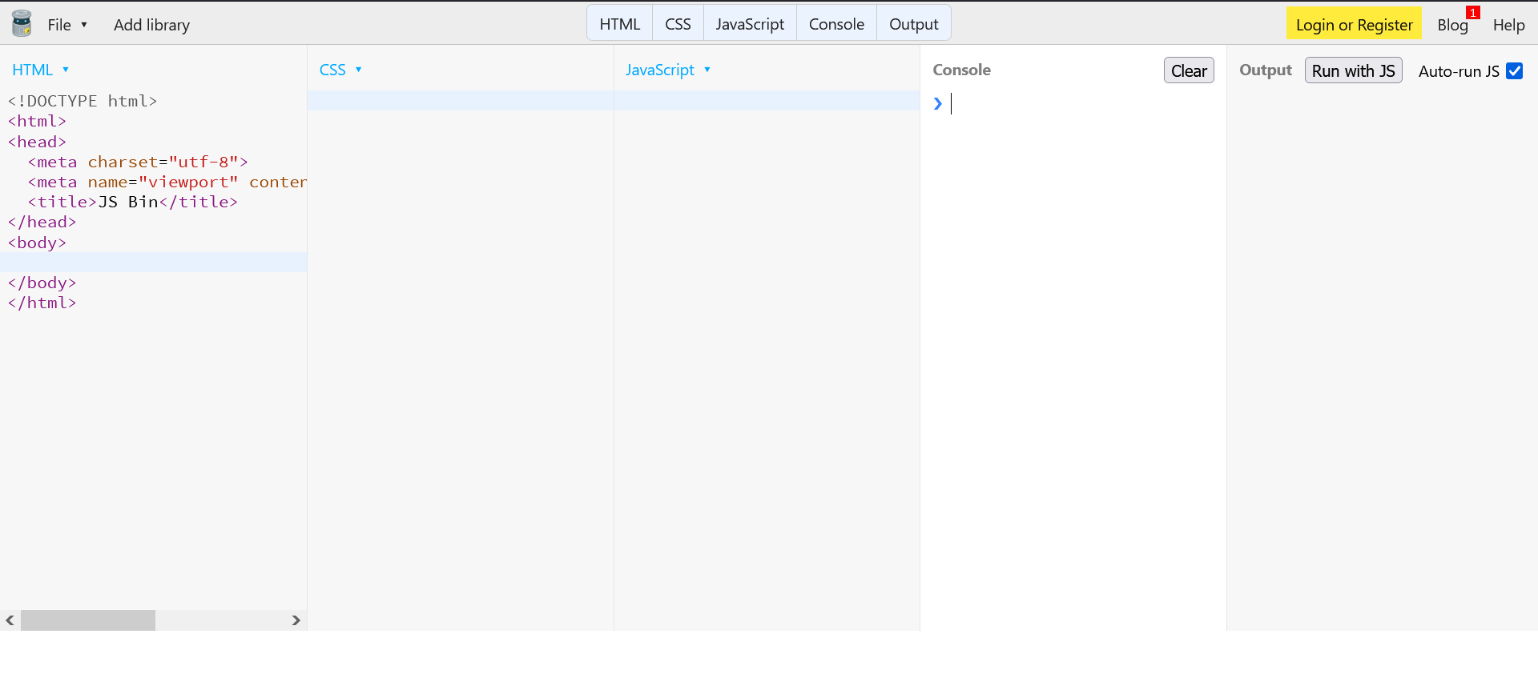Toggle the JavaScript panel button
Viewport: 1538px width, 682px height.
click(x=750, y=24)
